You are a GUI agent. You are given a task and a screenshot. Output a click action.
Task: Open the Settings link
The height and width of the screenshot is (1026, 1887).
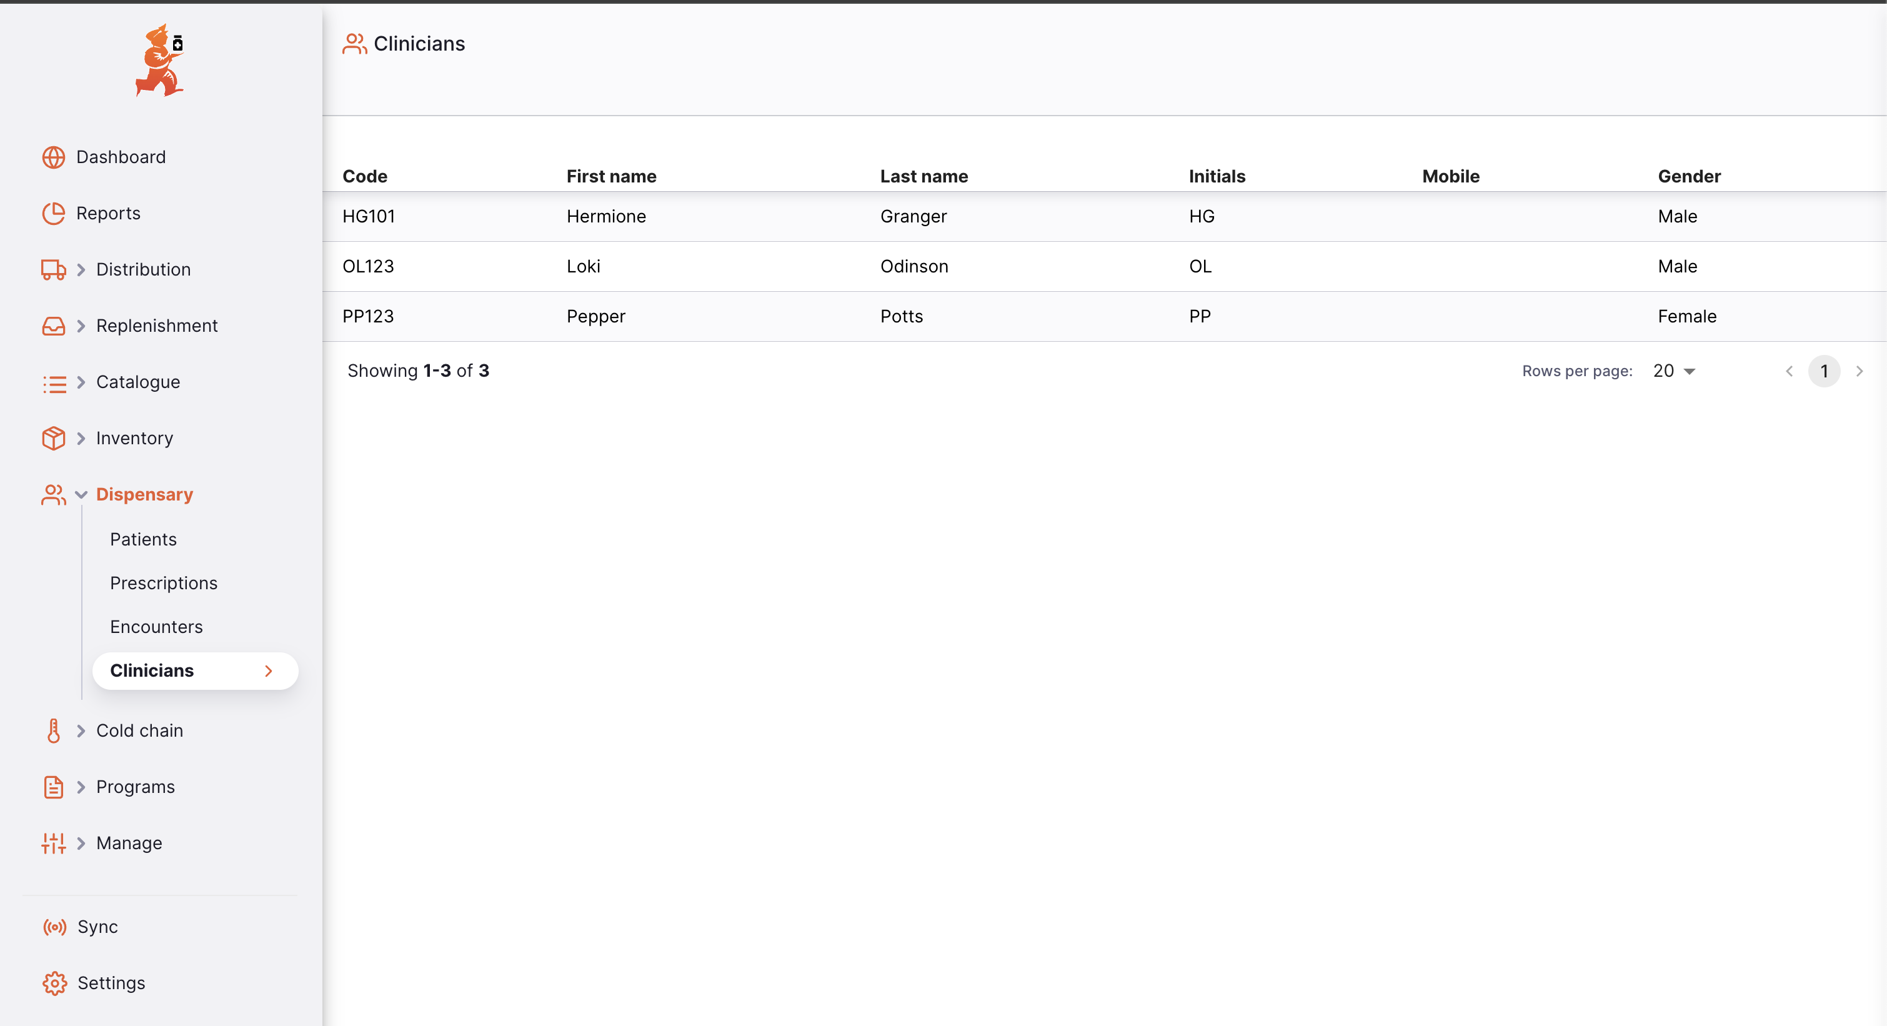[x=111, y=984]
